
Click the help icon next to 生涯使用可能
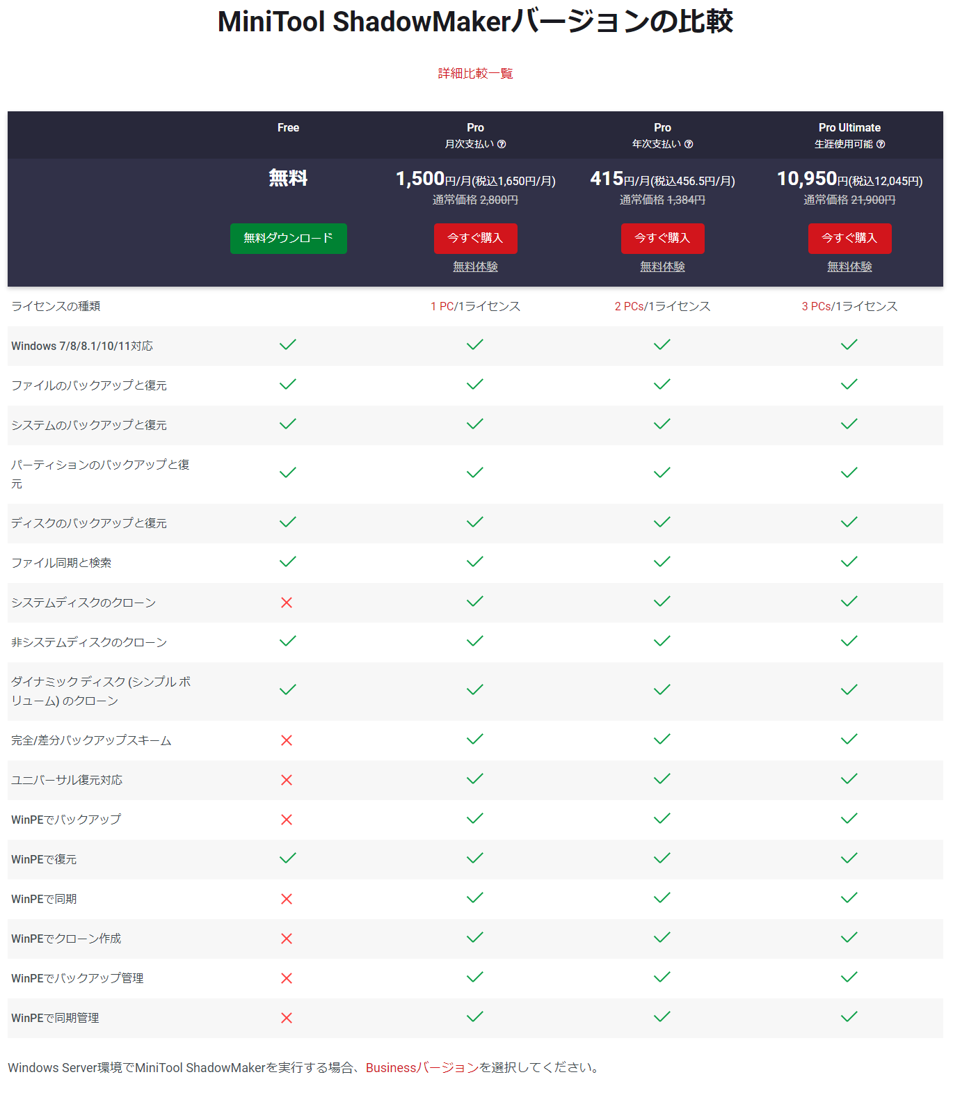(881, 144)
